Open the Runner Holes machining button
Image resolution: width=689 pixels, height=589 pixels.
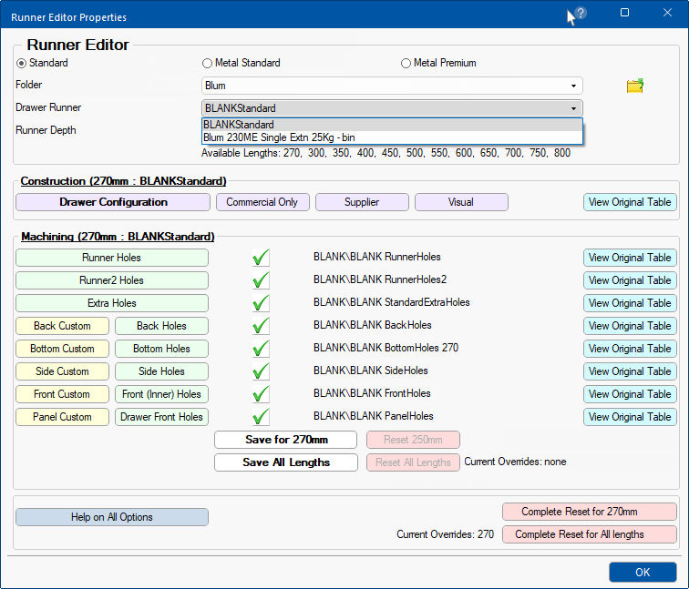click(x=111, y=258)
